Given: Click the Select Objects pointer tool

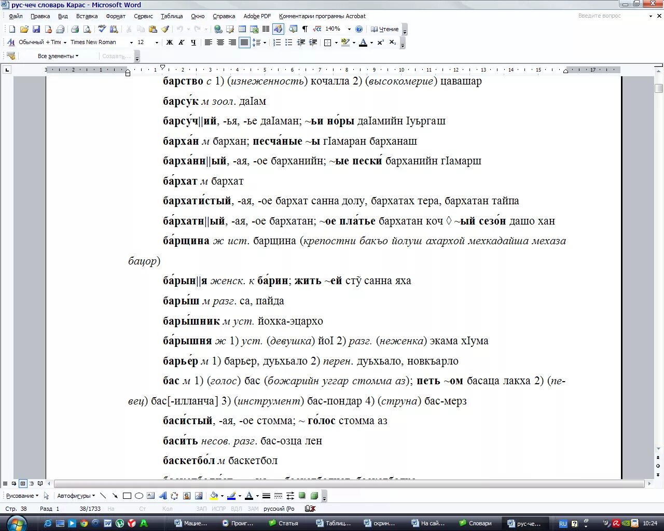Looking at the screenshot, I should point(46,496).
